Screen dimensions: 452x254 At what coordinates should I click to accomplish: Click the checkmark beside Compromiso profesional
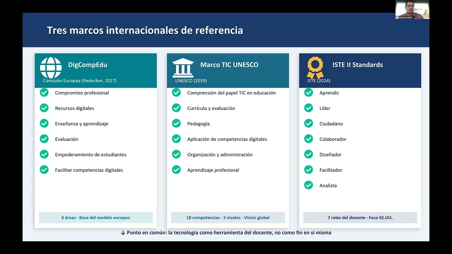44,92
